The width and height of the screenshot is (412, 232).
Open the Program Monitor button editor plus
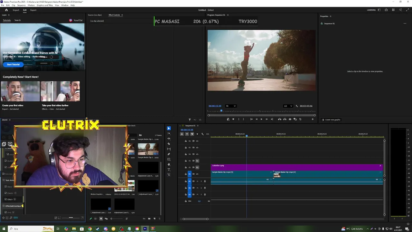coord(312,119)
